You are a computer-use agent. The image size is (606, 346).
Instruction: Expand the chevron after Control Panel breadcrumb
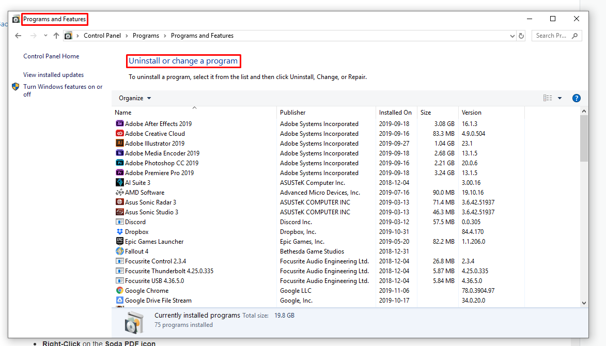click(127, 36)
